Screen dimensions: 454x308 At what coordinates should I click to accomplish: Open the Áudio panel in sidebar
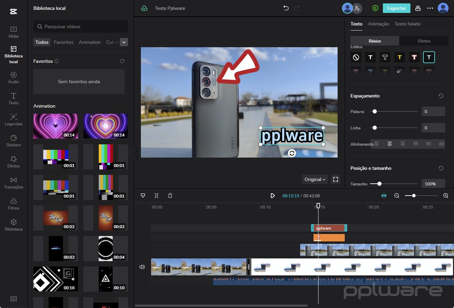pyautogui.click(x=14, y=77)
